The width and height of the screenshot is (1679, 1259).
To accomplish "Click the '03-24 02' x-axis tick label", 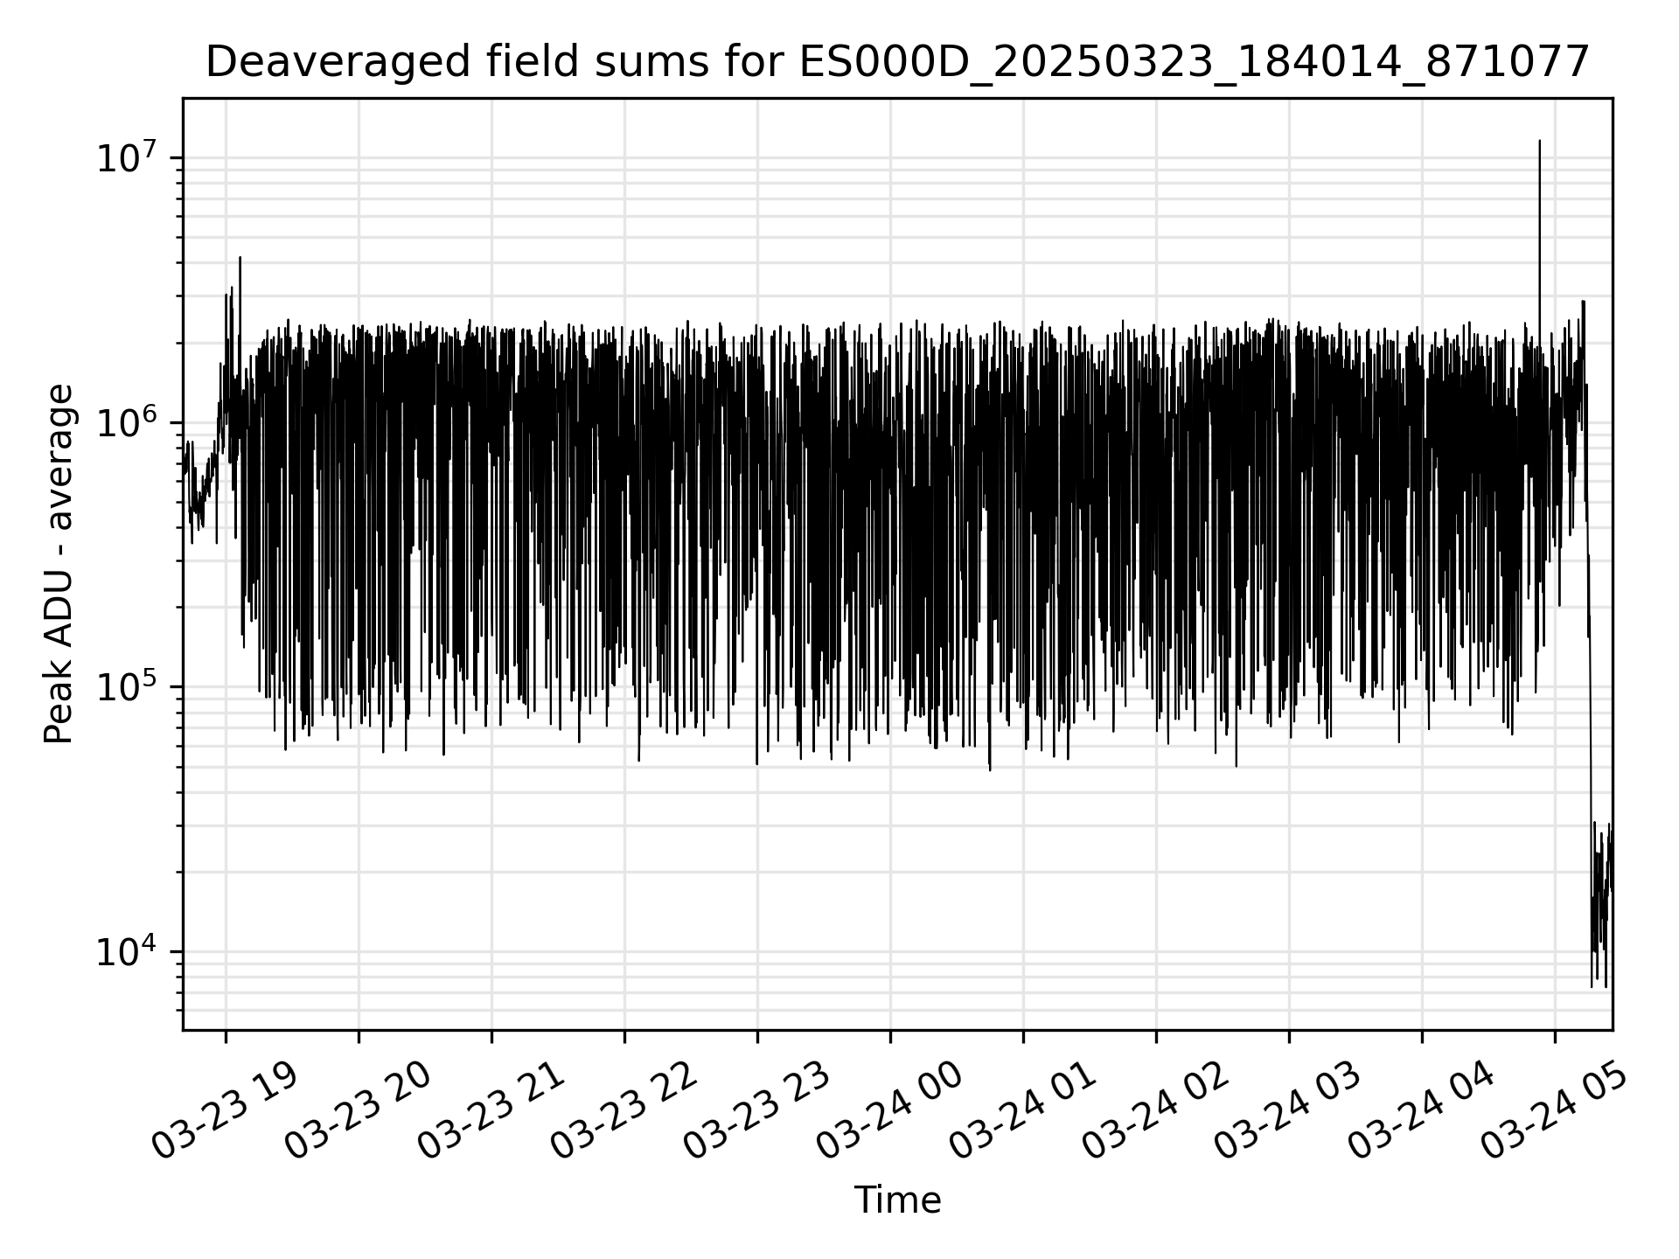I will coord(1156,1111).
